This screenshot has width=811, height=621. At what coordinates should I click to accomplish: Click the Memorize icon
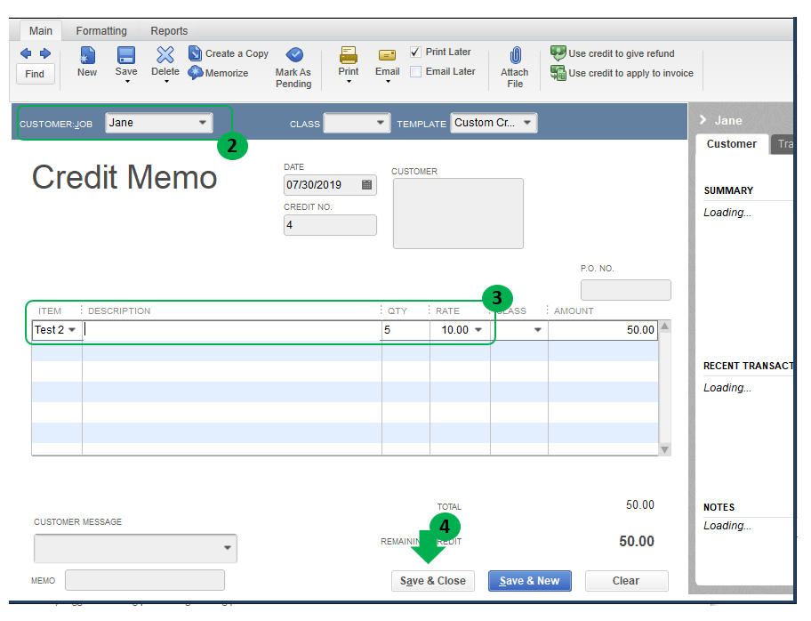195,73
